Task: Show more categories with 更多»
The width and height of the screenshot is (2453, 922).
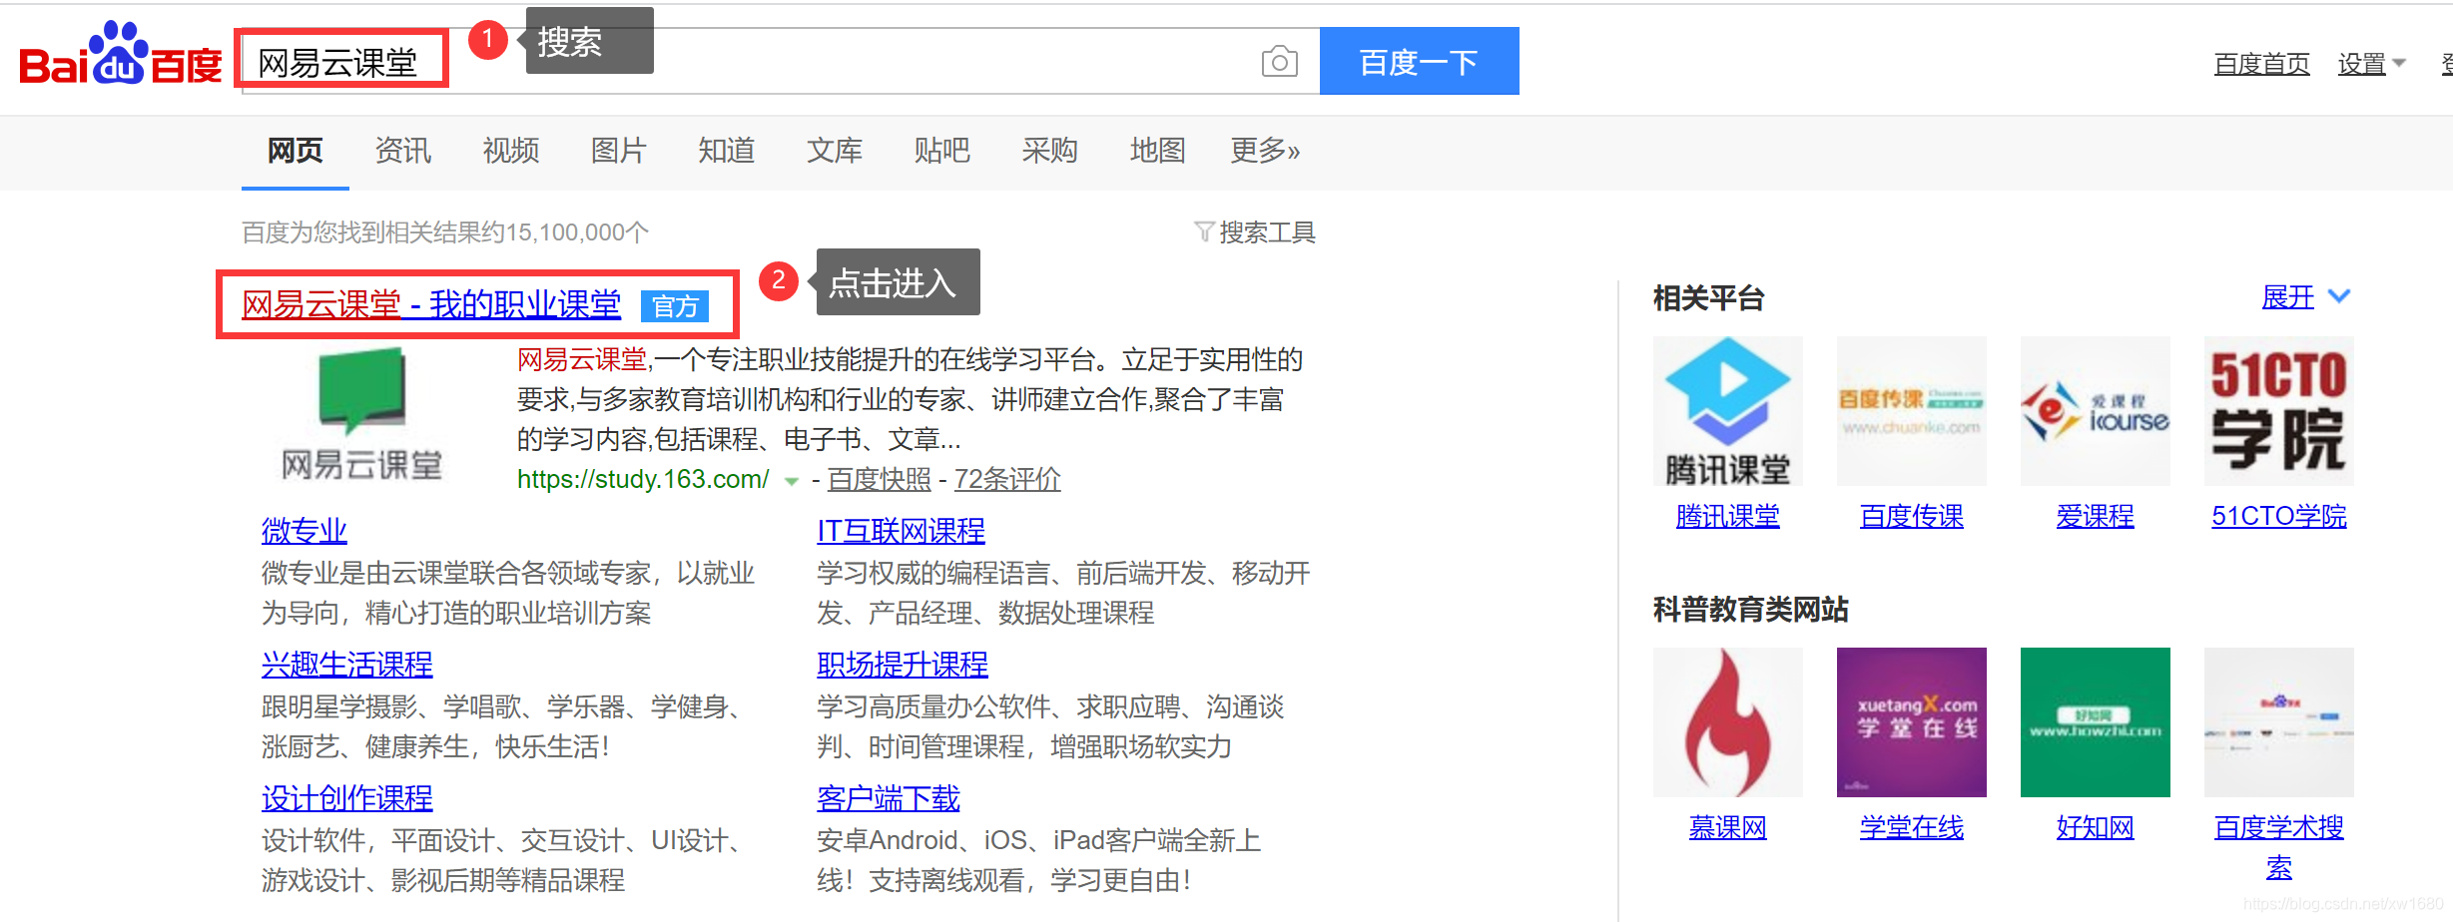Action: coord(1265,151)
